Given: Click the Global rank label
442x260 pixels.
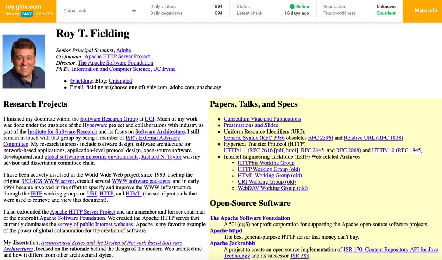Looking at the screenshot, I should click(x=75, y=11).
